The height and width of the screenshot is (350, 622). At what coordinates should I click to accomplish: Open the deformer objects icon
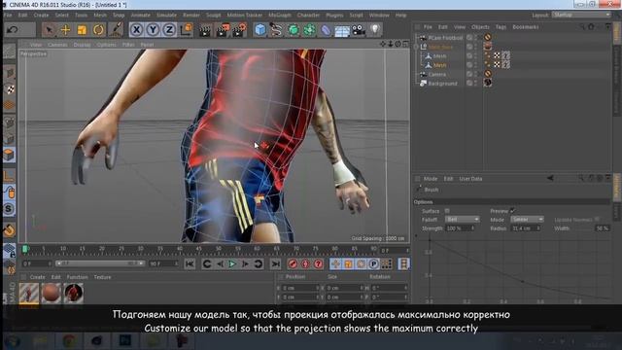[326, 30]
